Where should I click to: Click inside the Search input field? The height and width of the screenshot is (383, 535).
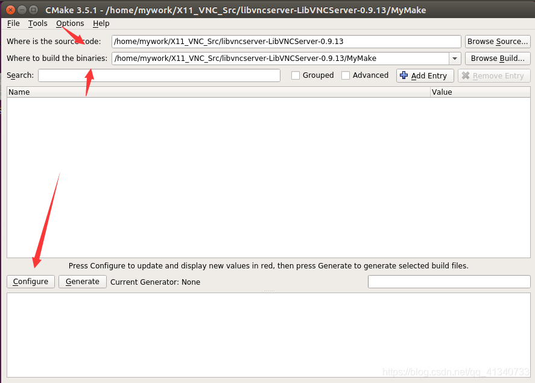point(159,75)
